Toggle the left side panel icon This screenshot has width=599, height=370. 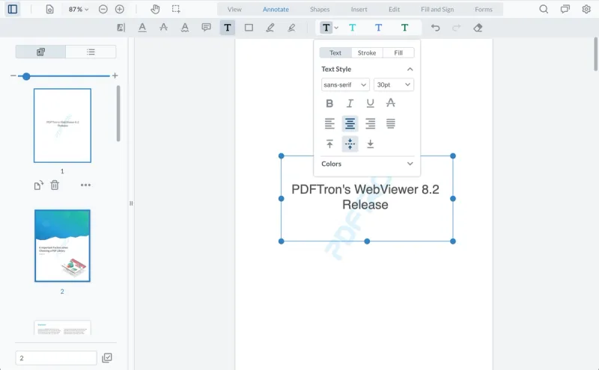pos(13,9)
